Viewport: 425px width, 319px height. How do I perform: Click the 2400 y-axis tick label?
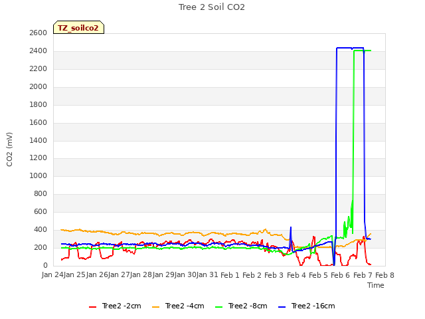[x=39, y=51]
